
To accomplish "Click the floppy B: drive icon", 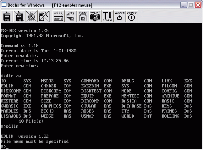I will pyautogui.click(x=19, y=16).
